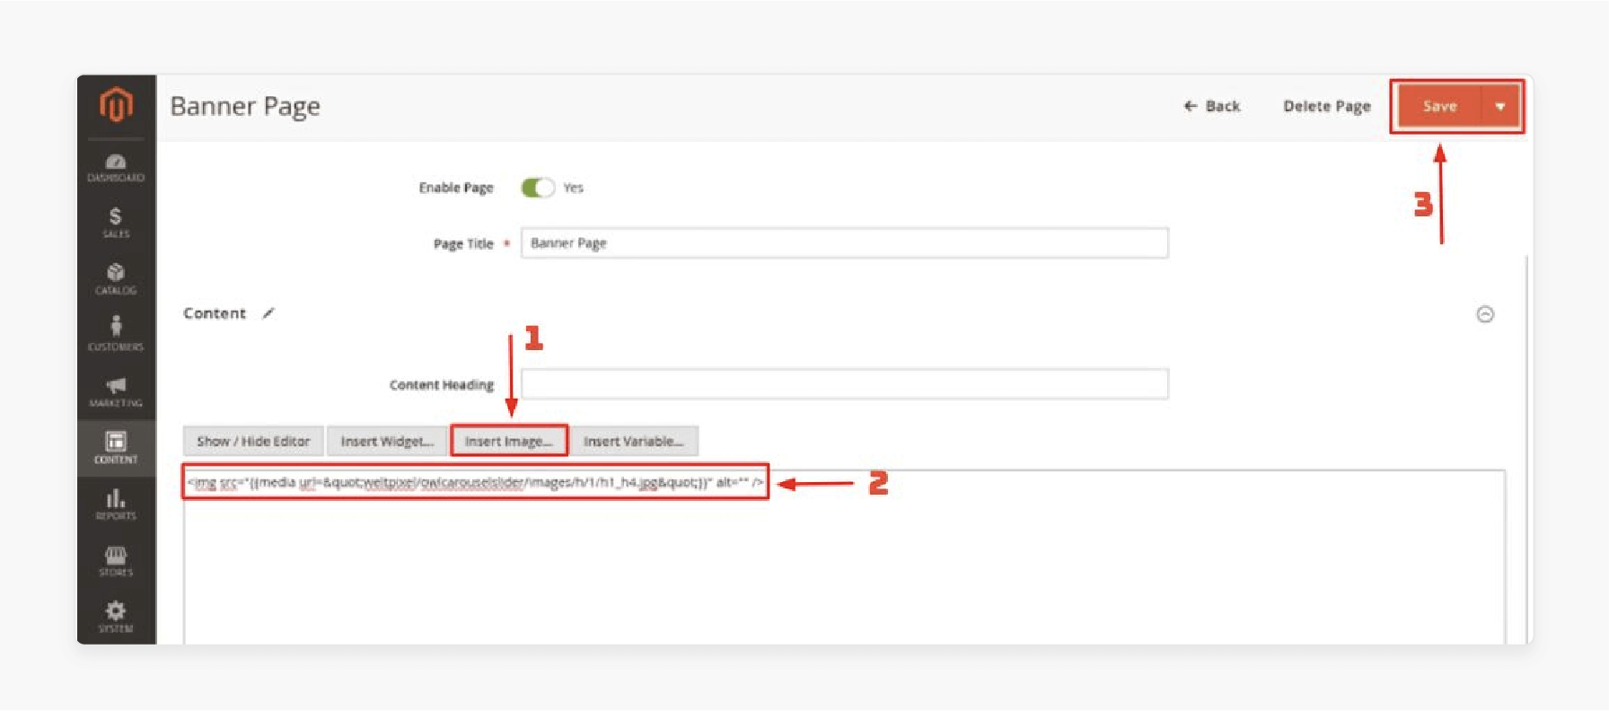Viewport: 1609px width, 711px height.
Task: Focus the Page Title input field
Action: tap(845, 243)
